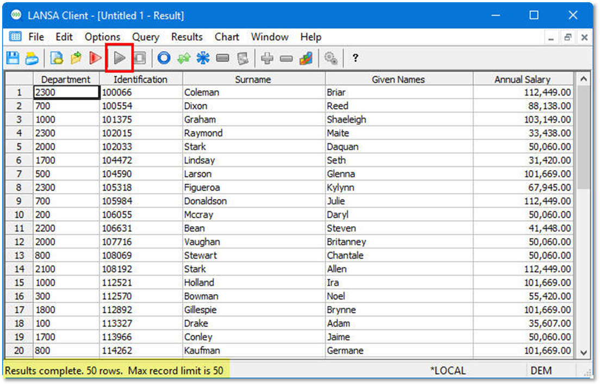Screen dimensions: 600x385
Task: Click the colorful chart icon in toolbar
Action: [x=306, y=58]
